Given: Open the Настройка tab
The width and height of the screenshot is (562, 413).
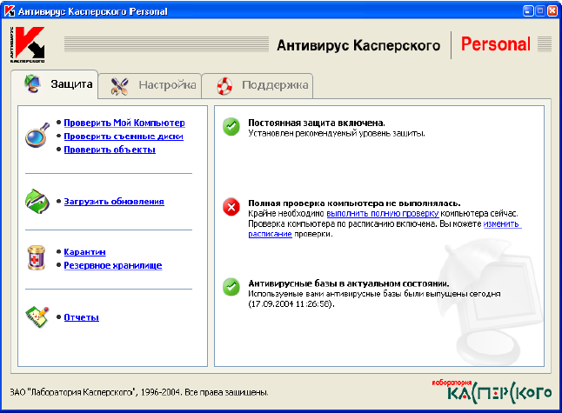Looking at the screenshot, I should click(150, 85).
